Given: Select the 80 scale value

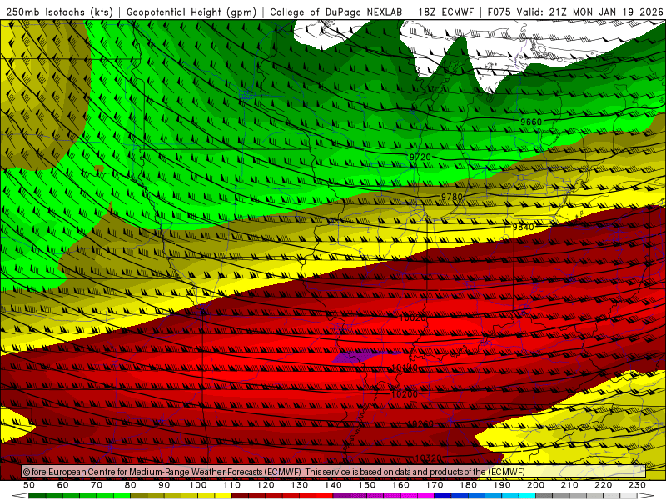Looking at the screenshot, I should click(131, 485).
